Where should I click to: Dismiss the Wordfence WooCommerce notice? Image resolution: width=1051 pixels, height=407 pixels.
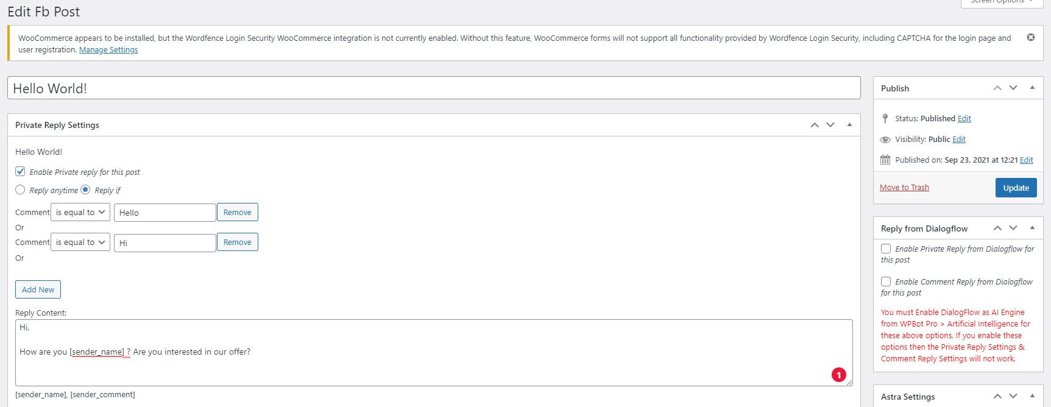(x=1030, y=38)
